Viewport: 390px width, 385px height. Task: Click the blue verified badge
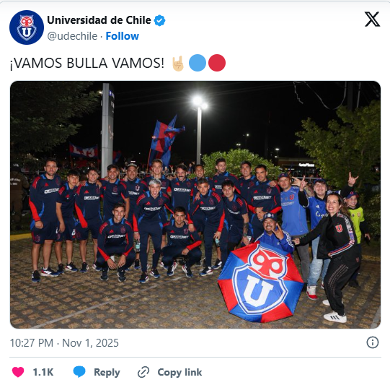160,20
